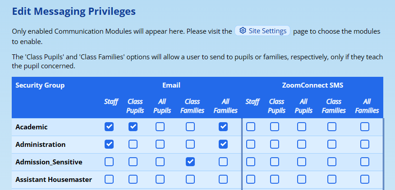Screen dimensions: 395x190
Task: Uncheck Academic Email Staff checkbox
Action: coord(109,127)
